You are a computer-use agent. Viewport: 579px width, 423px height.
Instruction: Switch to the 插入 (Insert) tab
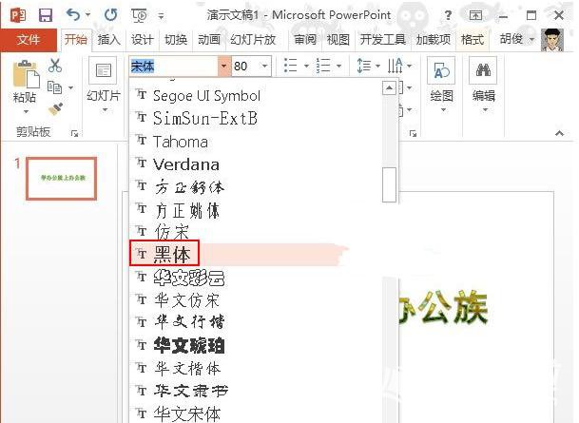coord(109,40)
